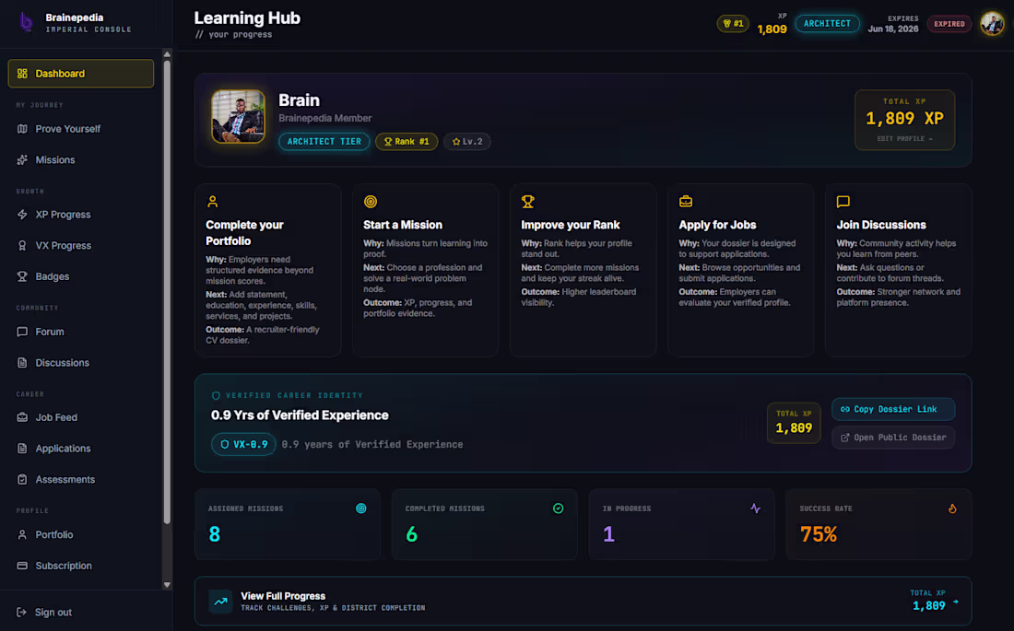1014x631 pixels.
Task: Click the Success Rate flame icon
Action: pyautogui.click(x=952, y=508)
